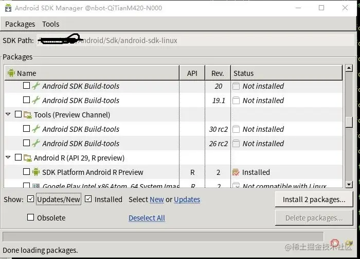Sort by Rev. column header
The width and height of the screenshot is (360, 259).
pyautogui.click(x=218, y=73)
